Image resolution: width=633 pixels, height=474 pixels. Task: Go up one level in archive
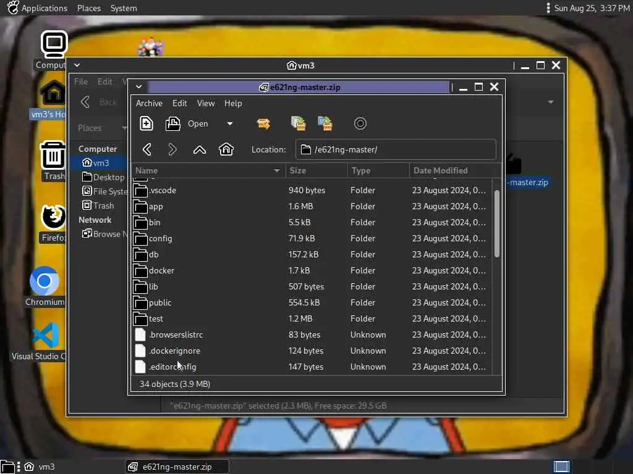tap(200, 149)
